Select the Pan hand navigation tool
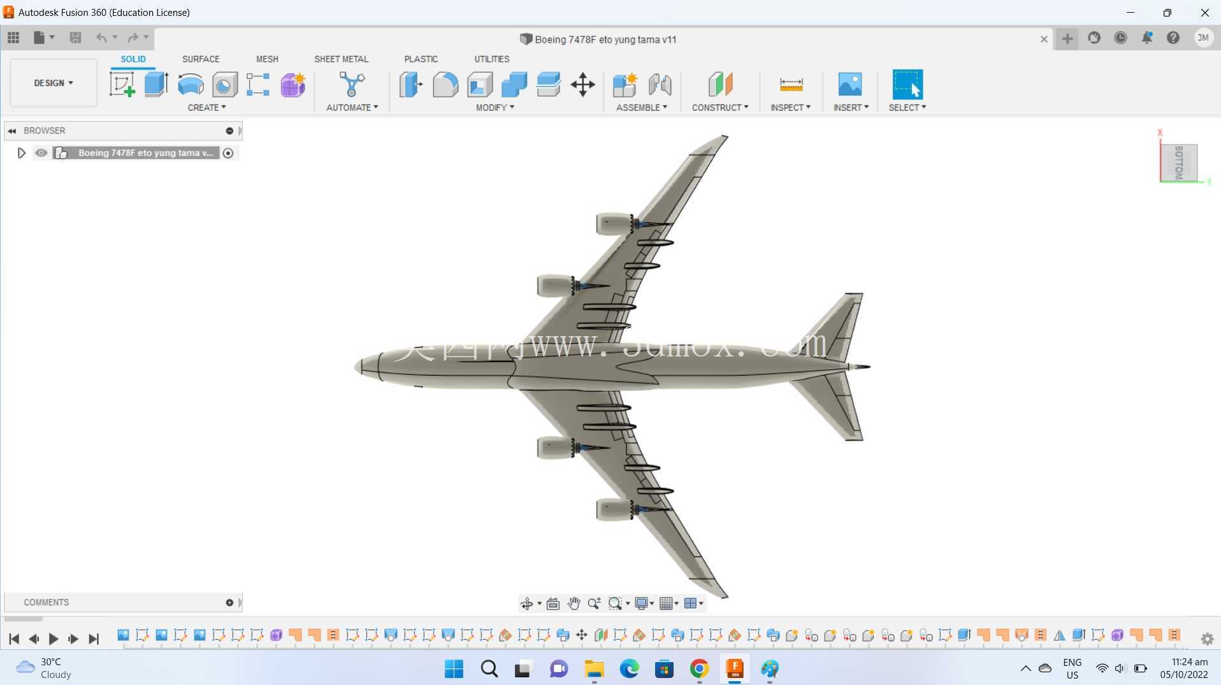Viewport: 1221px width, 685px height. coord(574,604)
